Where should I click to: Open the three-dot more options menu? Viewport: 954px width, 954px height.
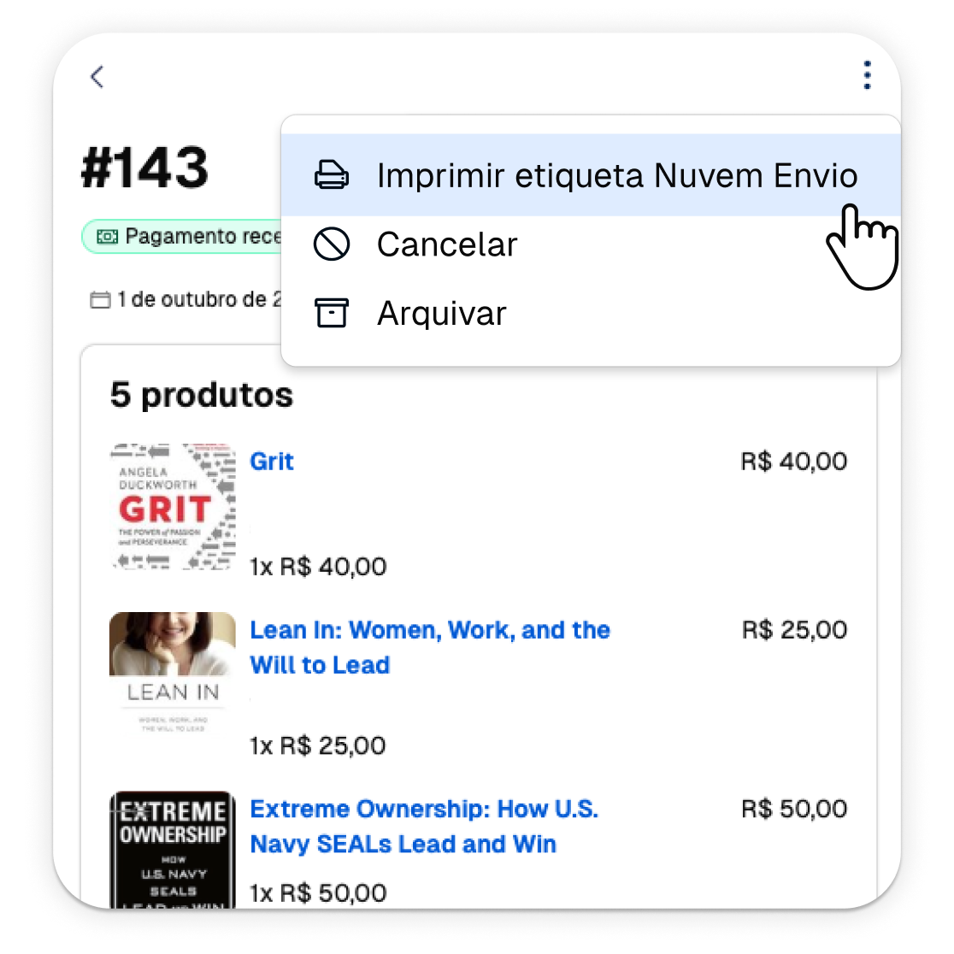tap(867, 75)
